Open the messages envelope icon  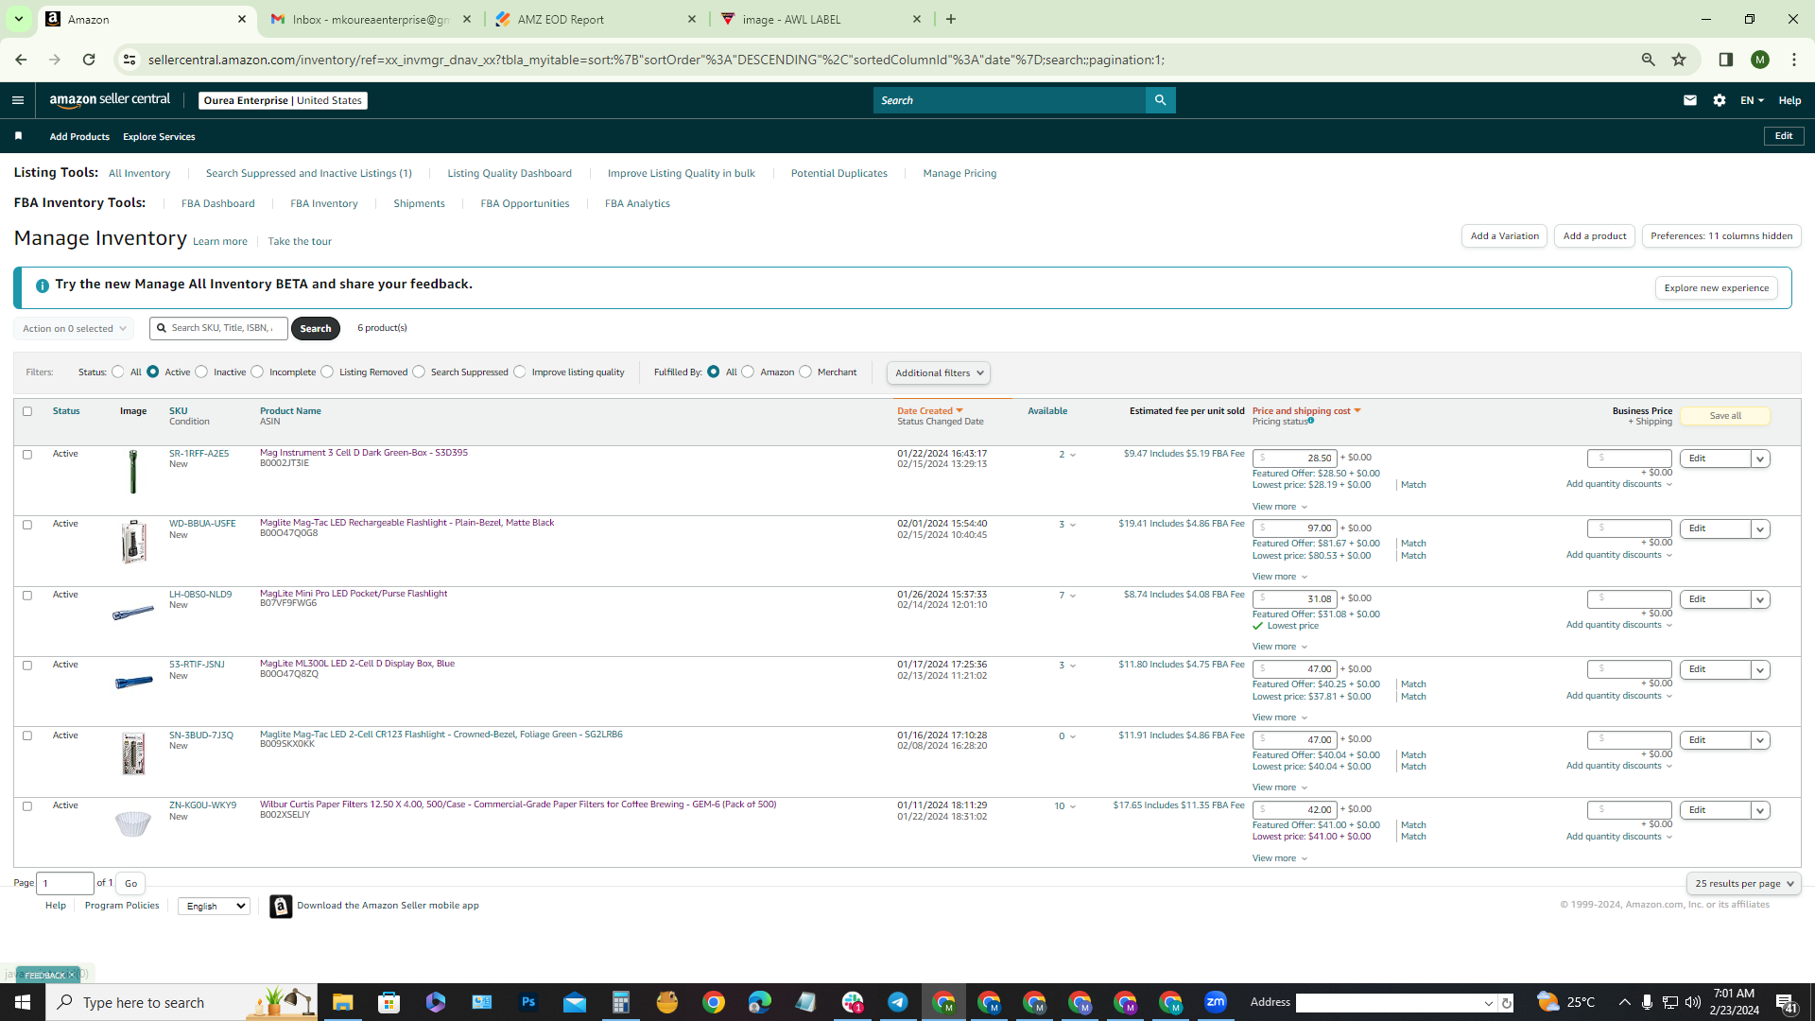1690,100
